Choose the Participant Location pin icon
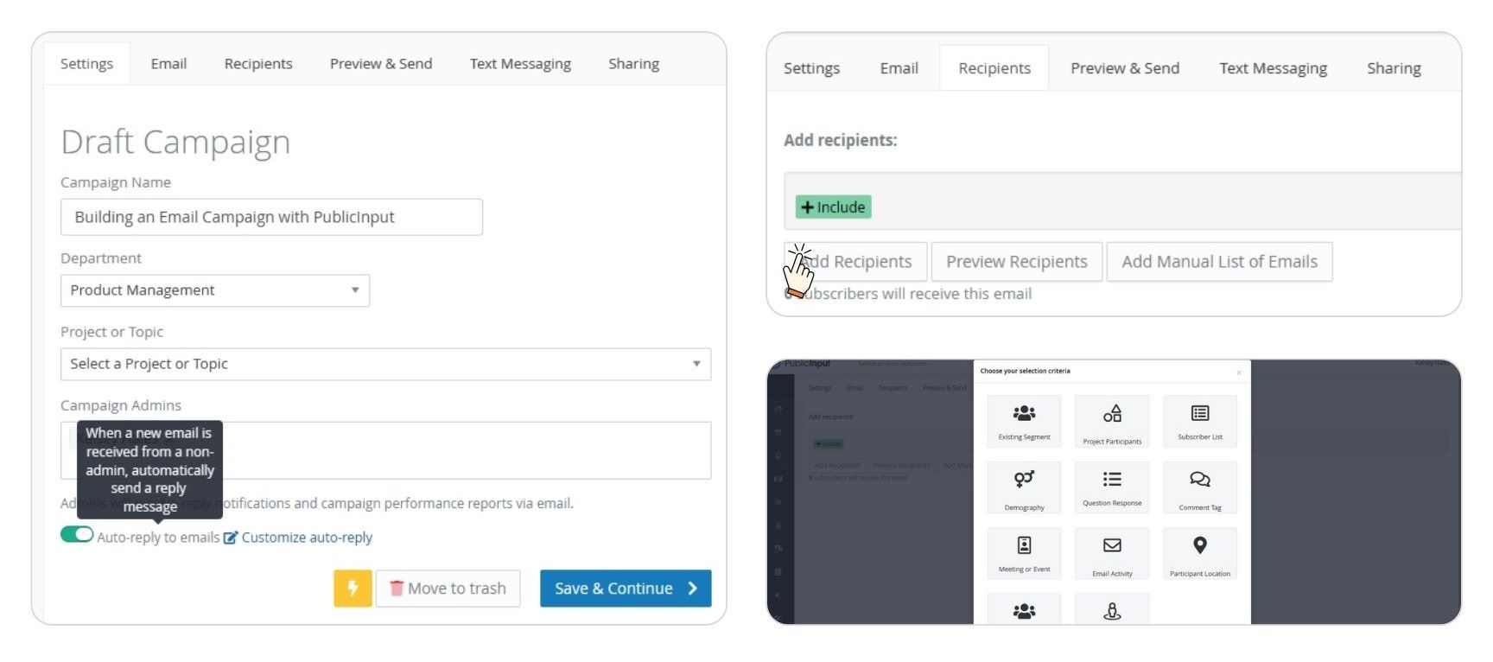 [x=1199, y=545]
